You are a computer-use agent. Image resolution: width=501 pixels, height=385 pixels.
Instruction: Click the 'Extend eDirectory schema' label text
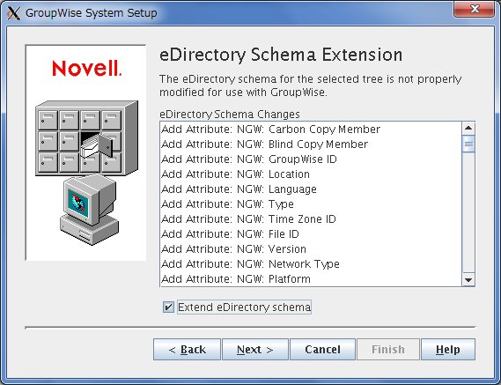tap(244, 307)
